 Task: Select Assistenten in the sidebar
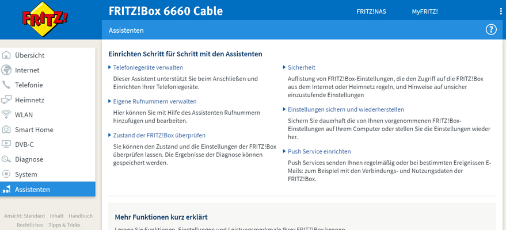pyautogui.click(x=32, y=189)
